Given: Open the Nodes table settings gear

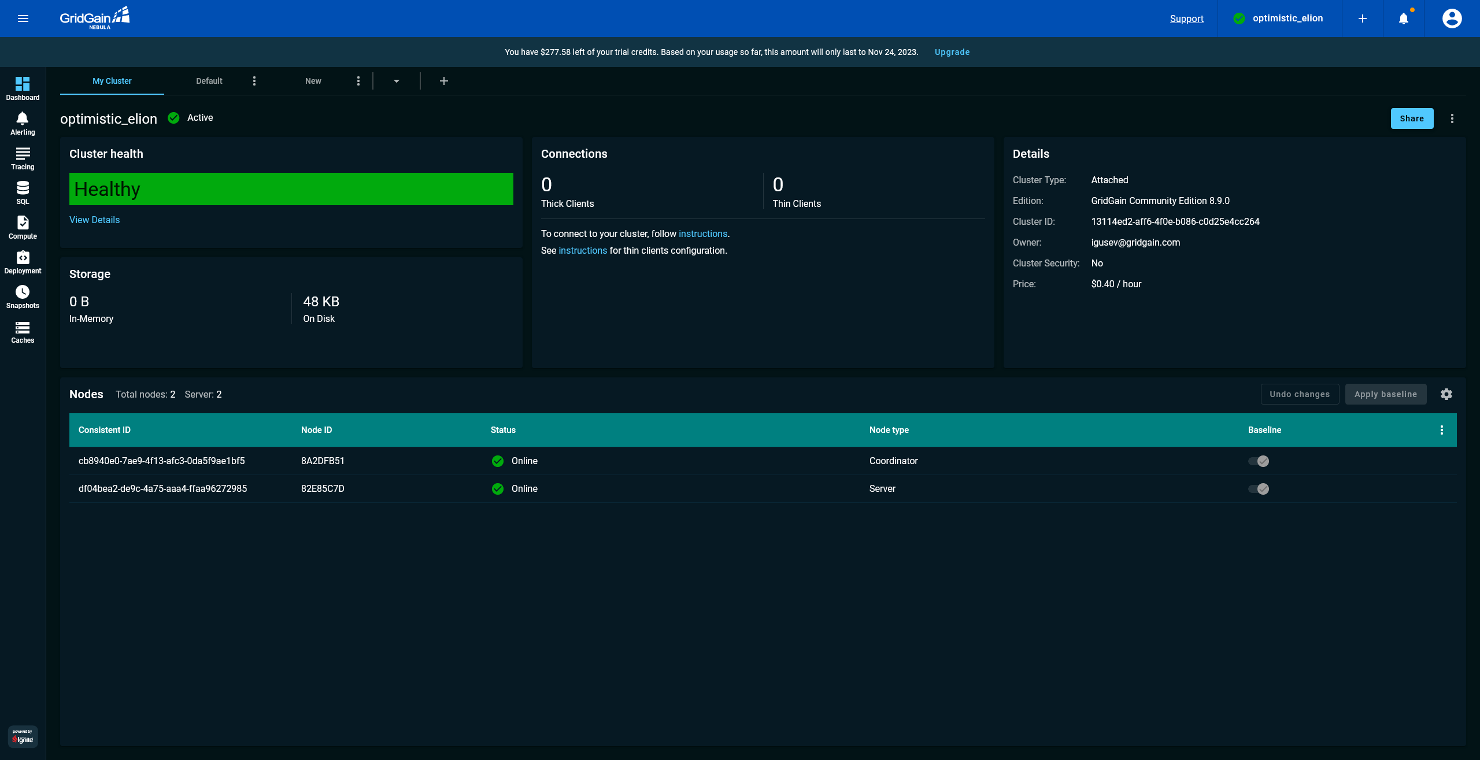Looking at the screenshot, I should (1446, 394).
